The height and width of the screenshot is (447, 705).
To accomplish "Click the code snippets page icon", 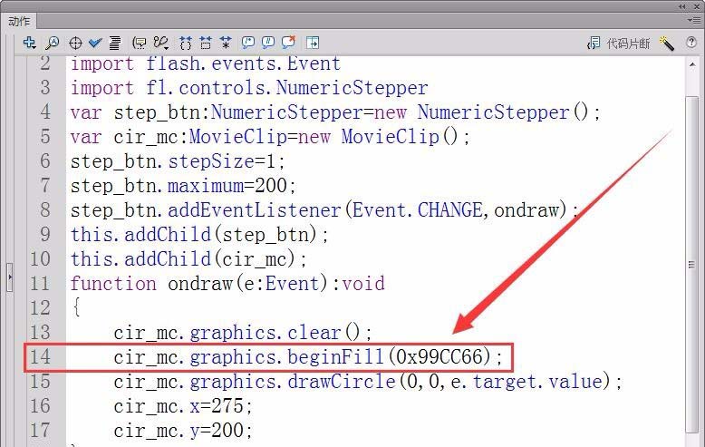I will pos(594,44).
